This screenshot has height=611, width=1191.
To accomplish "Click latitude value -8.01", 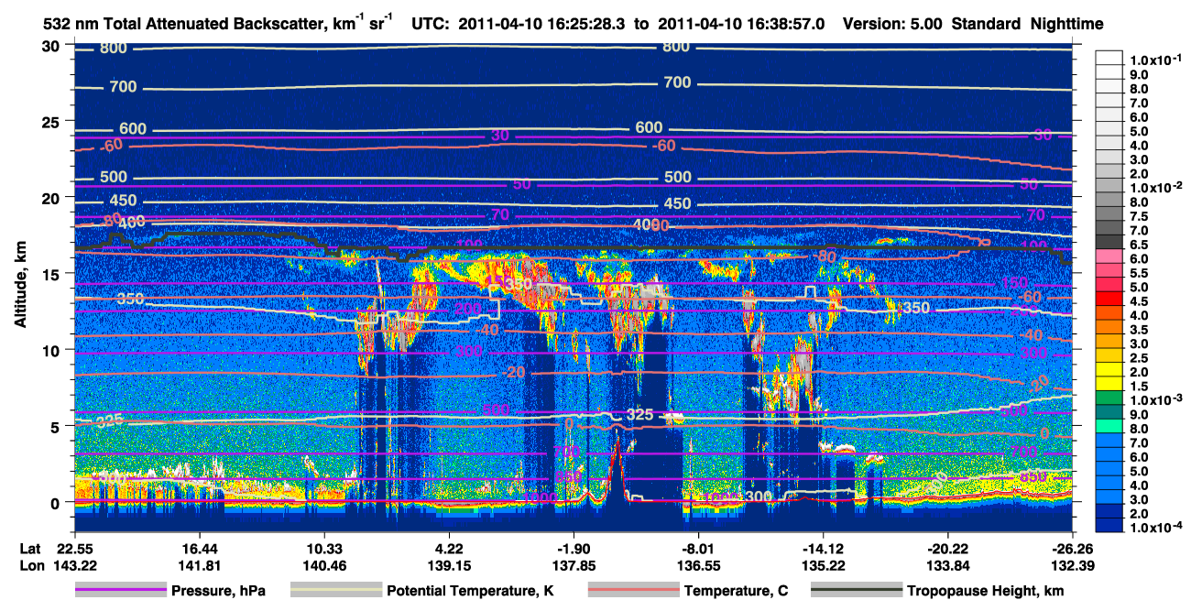I will tap(698, 548).
